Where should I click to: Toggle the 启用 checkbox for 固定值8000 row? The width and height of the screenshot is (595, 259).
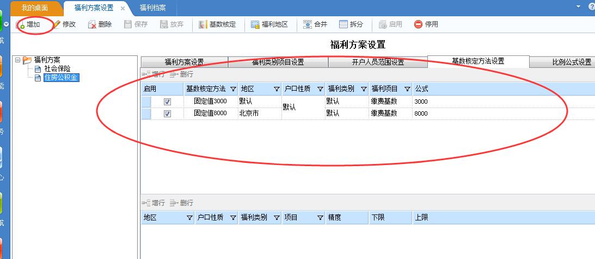tap(168, 113)
